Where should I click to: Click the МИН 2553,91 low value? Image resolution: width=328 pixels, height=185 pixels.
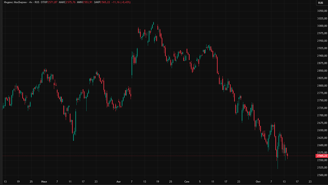85,2
